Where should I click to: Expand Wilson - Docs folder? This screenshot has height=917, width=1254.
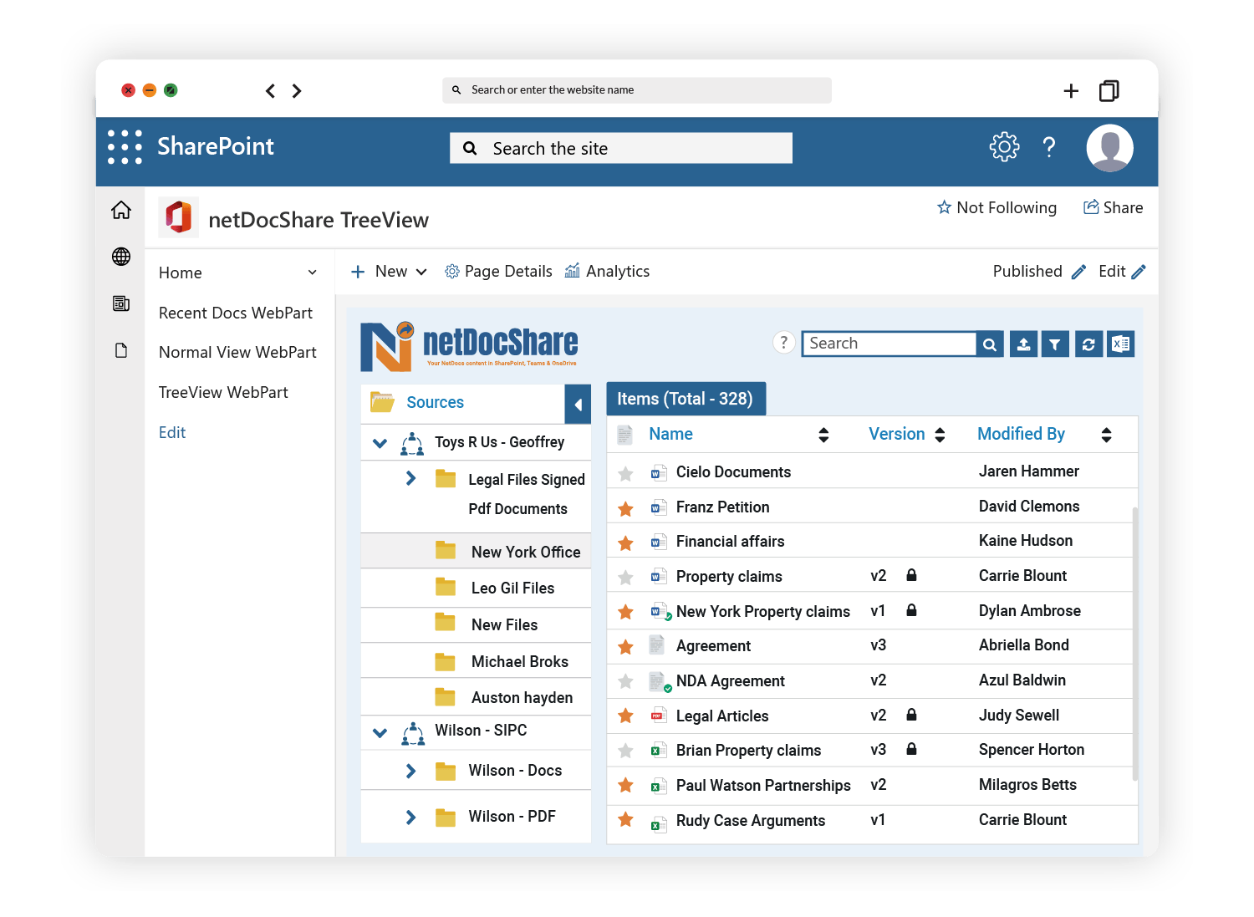pos(410,771)
